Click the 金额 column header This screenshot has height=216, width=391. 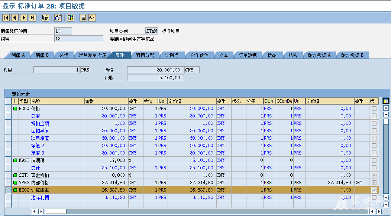pos(106,101)
